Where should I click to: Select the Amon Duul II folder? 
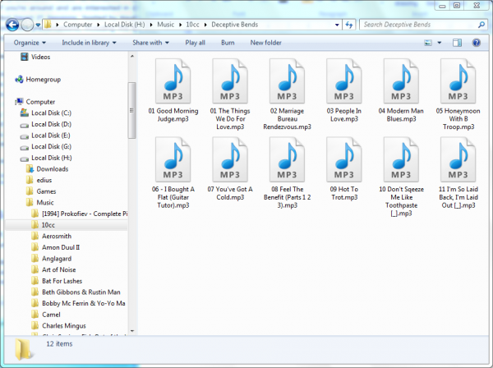click(61, 247)
